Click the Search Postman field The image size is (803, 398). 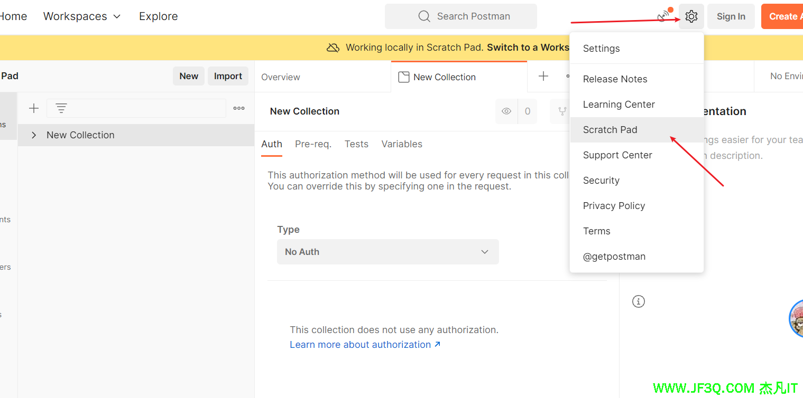coord(460,16)
